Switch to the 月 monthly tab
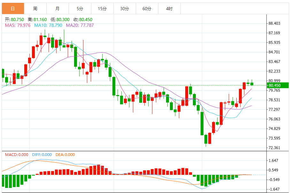Image resolution: width=290 pixels, height=193 pixels. pyautogui.click(x=57, y=9)
